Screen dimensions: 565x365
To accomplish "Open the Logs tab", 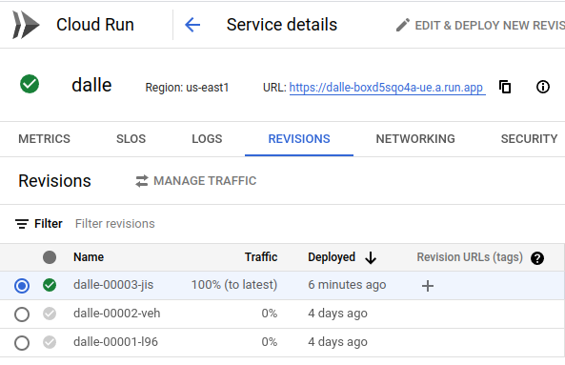I will tap(207, 139).
